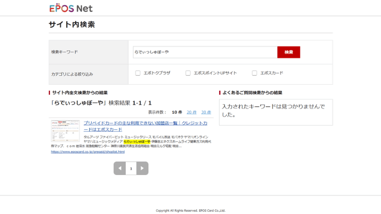Click the EPOS Net logo
Screen dimensions: 381x214
[x=70, y=8]
